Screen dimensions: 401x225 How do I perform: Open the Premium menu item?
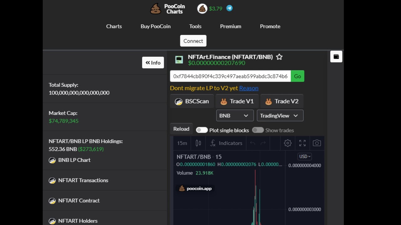click(x=231, y=26)
